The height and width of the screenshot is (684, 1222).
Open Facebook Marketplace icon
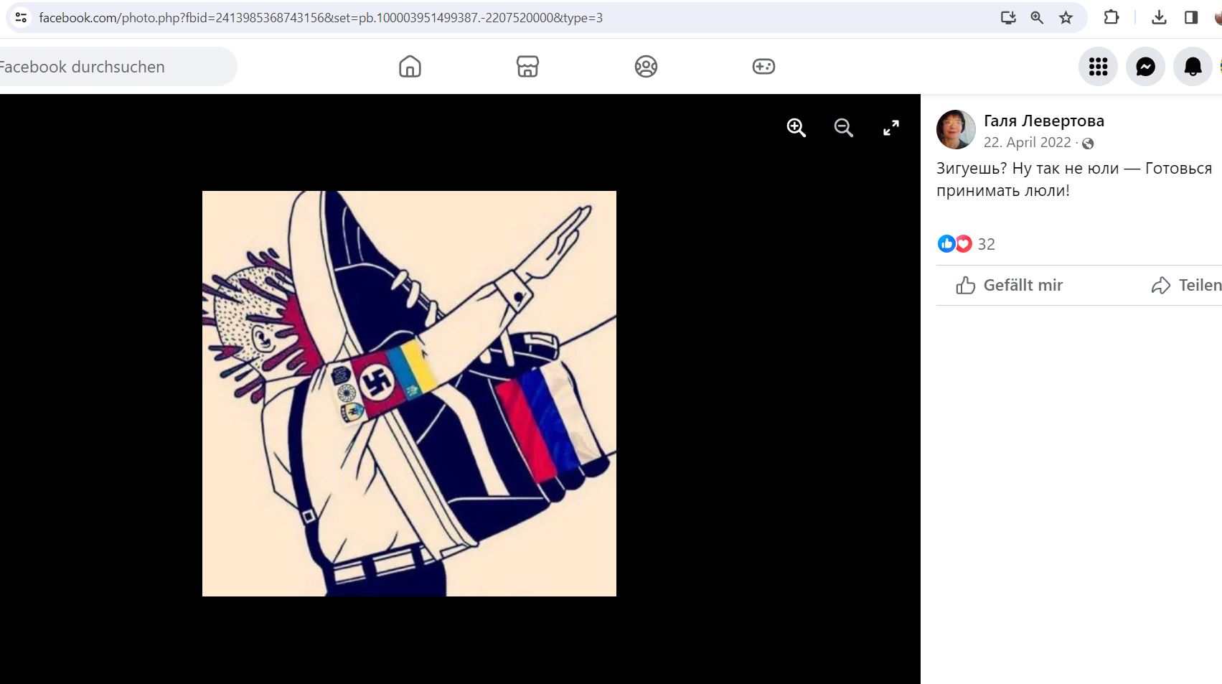point(527,67)
